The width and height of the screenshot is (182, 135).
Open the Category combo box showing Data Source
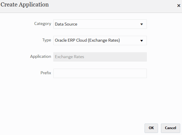pos(99,24)
